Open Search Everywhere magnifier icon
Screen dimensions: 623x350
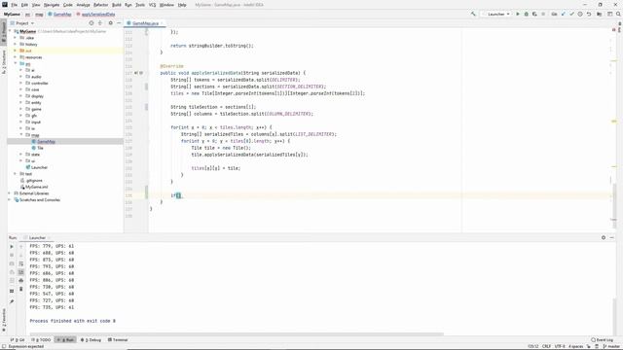[618, 14]
